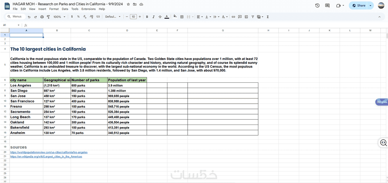Click the Share button
The image size is (388, 183).
point(358,5)
